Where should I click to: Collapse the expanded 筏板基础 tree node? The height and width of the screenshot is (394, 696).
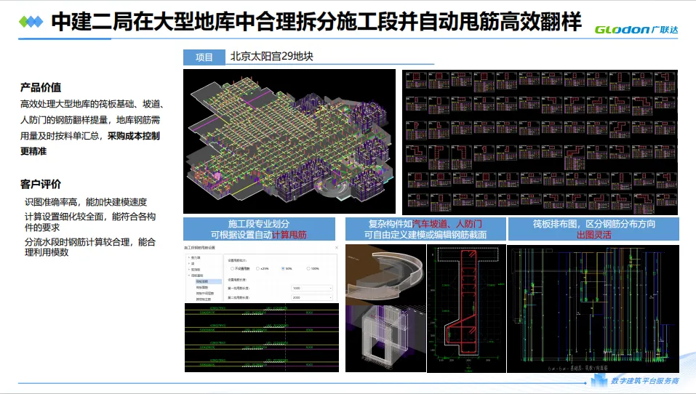pos(189,276)
